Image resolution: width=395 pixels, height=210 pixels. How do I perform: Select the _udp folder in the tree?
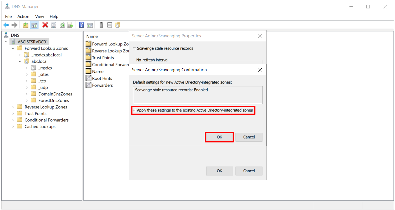pos(43,87)
